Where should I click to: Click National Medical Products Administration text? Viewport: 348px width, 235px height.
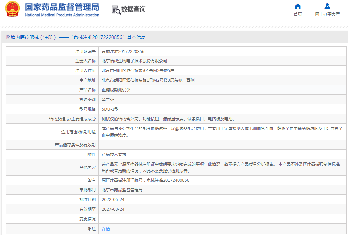(62, 15)
